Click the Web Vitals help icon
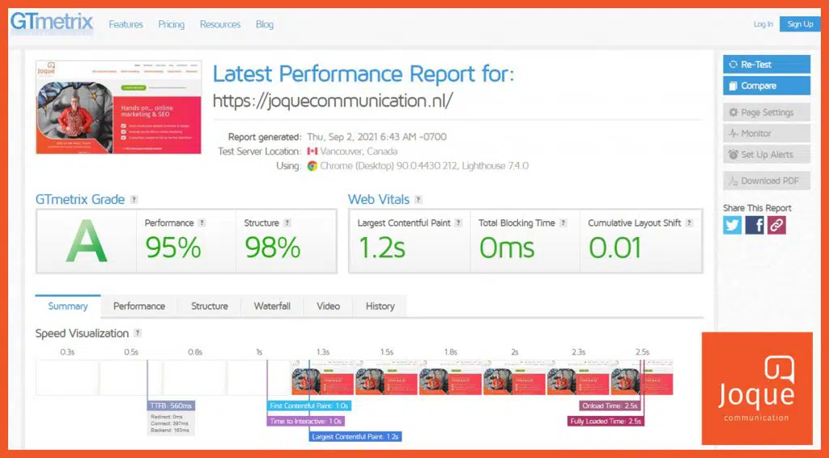 coord(419,200)
